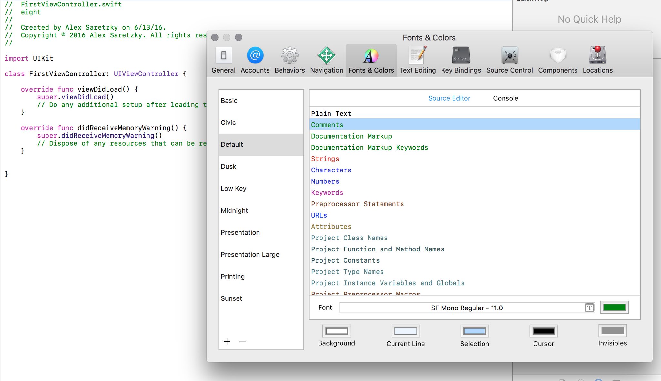
Task: Open the Cursor color well
Action: [544, 331]
